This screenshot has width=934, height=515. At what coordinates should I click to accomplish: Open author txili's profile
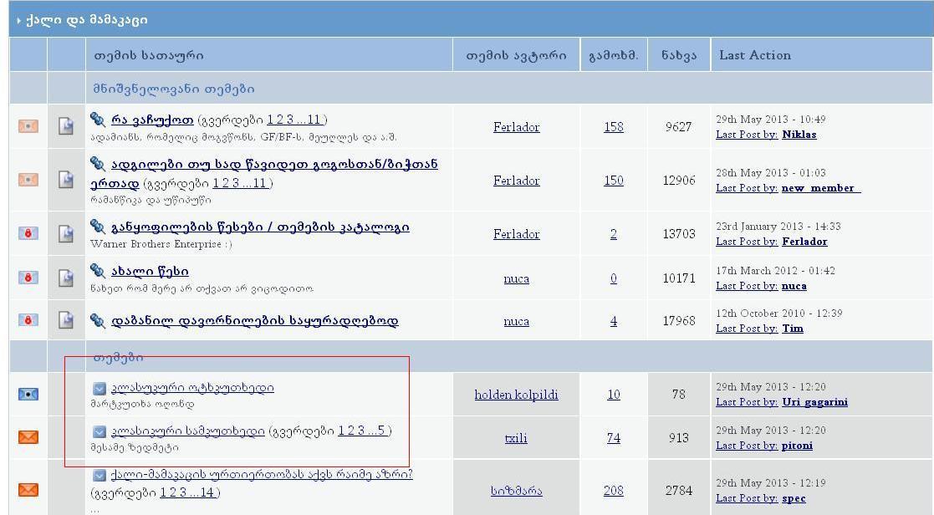point(517,438)
